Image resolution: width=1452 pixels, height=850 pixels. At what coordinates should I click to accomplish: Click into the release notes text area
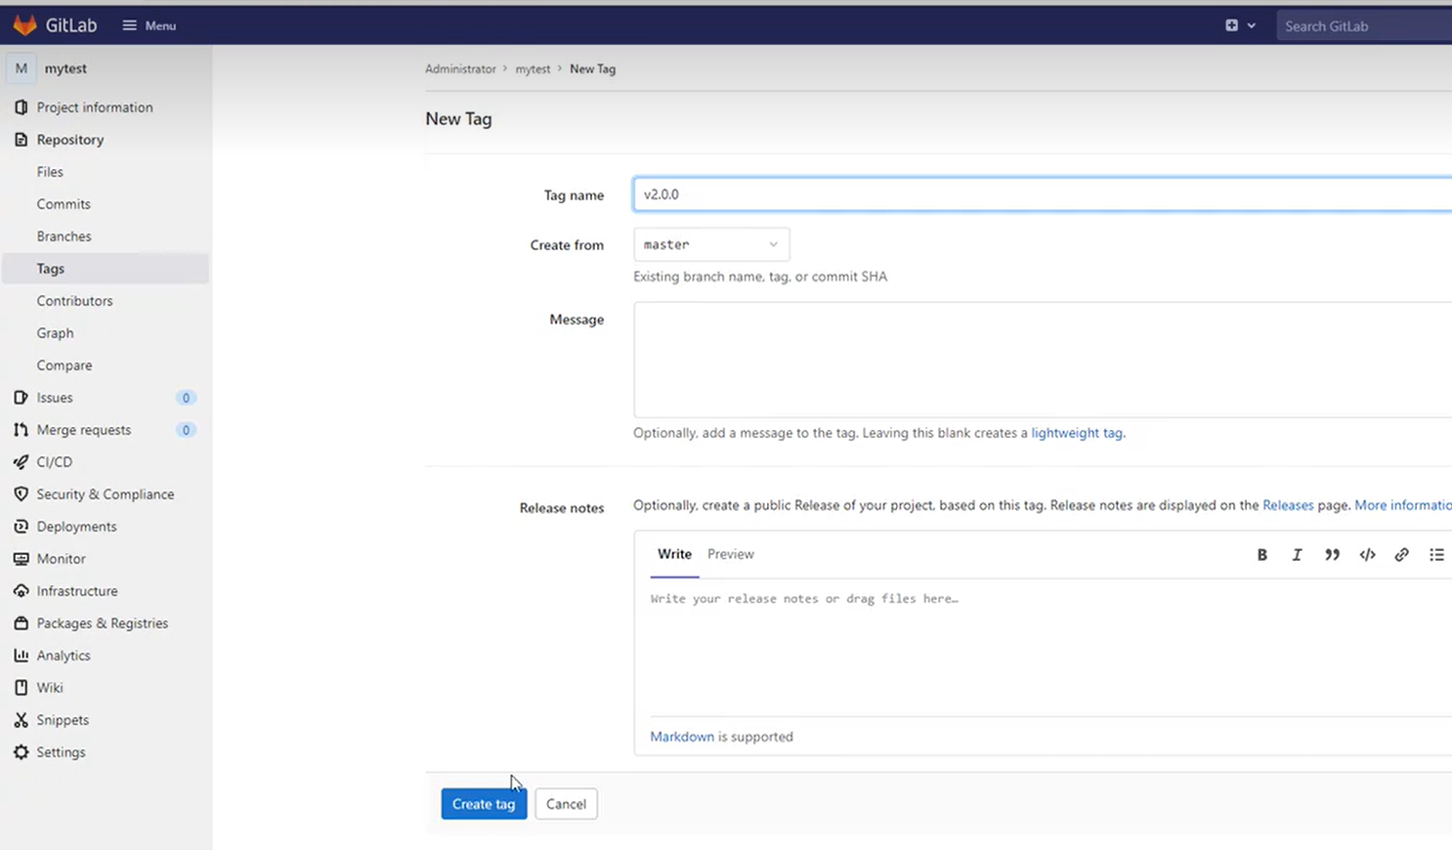coord(1050,647)
